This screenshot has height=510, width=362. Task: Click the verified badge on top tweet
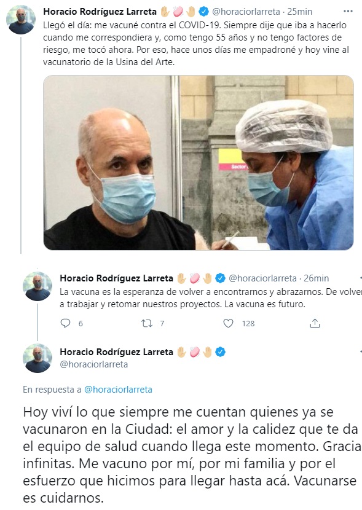(203, 12)
